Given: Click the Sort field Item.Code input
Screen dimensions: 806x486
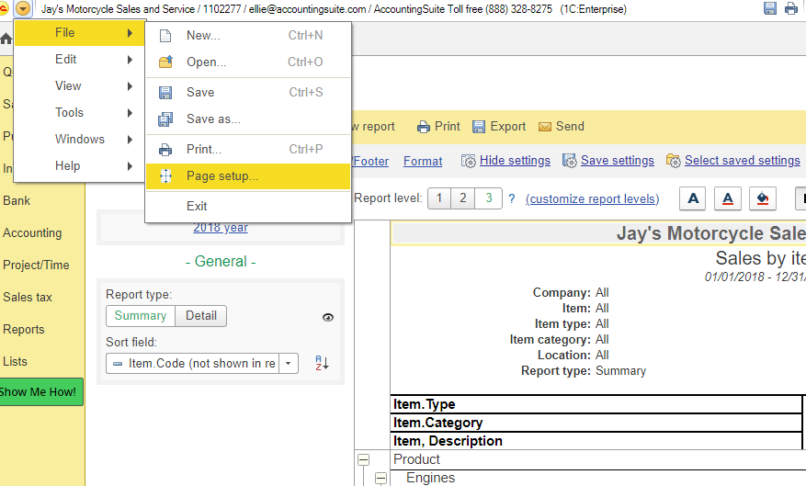Looking at the screenshot, I should click(x=193, y=363).
